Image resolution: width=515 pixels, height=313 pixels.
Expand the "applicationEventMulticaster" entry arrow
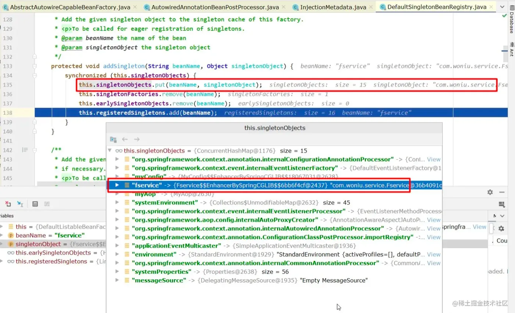[x=117, y=246]
